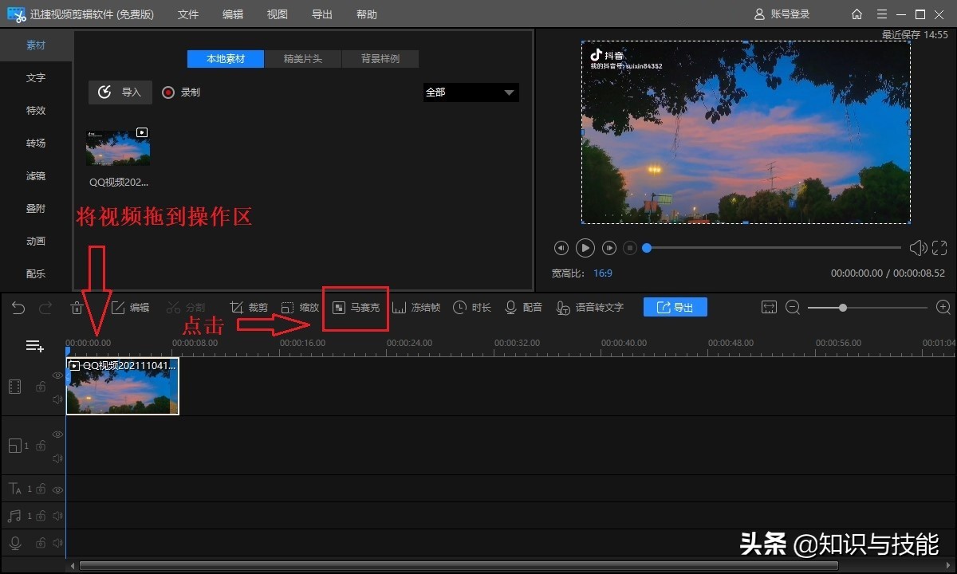957x574 pixels.
Task: Play the preview video
Action: pos(585,248)
